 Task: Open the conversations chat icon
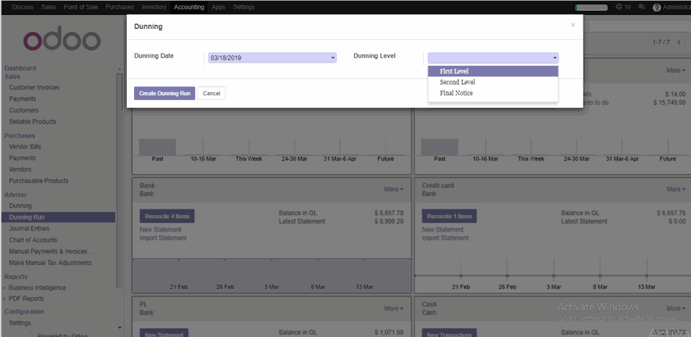click(642, 7)
